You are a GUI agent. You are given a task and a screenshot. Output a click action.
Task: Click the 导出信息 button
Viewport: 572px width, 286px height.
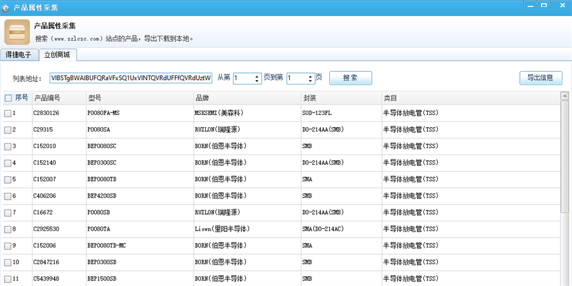pyautogui.click(x=540, y=78)
